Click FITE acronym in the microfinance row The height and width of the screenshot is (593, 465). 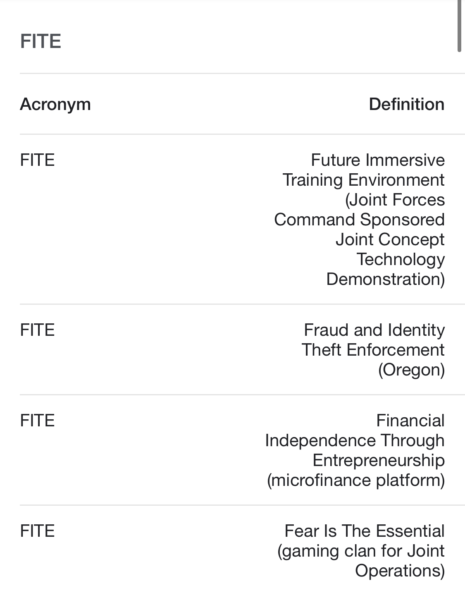[37, 421]
